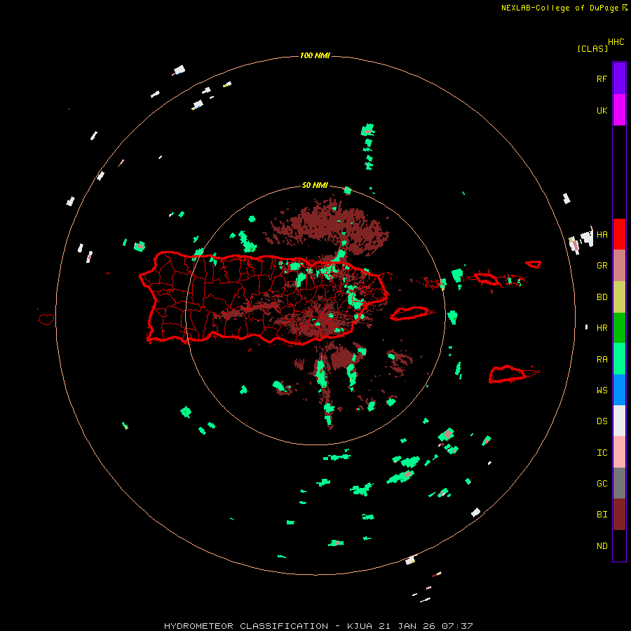Screen dimensions: 631x631
Task: Click the HR legend label
Action: pyautogui.click(x=602, y=328)
